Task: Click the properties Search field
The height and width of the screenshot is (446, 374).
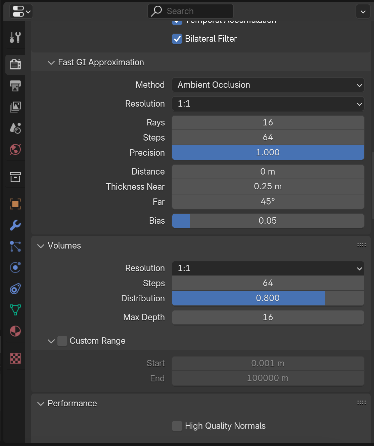Action: coord(190,11)
